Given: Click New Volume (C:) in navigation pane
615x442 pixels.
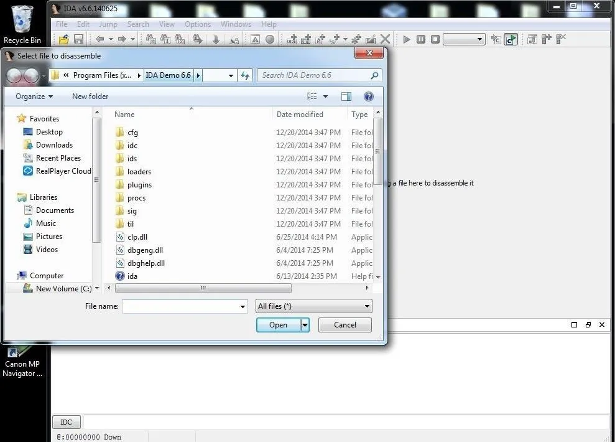Looking at the screenshot, I should 63,289.
